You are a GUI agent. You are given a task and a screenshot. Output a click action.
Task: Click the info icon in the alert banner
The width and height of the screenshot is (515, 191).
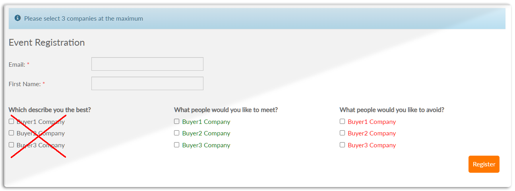[x=17, y=18]
